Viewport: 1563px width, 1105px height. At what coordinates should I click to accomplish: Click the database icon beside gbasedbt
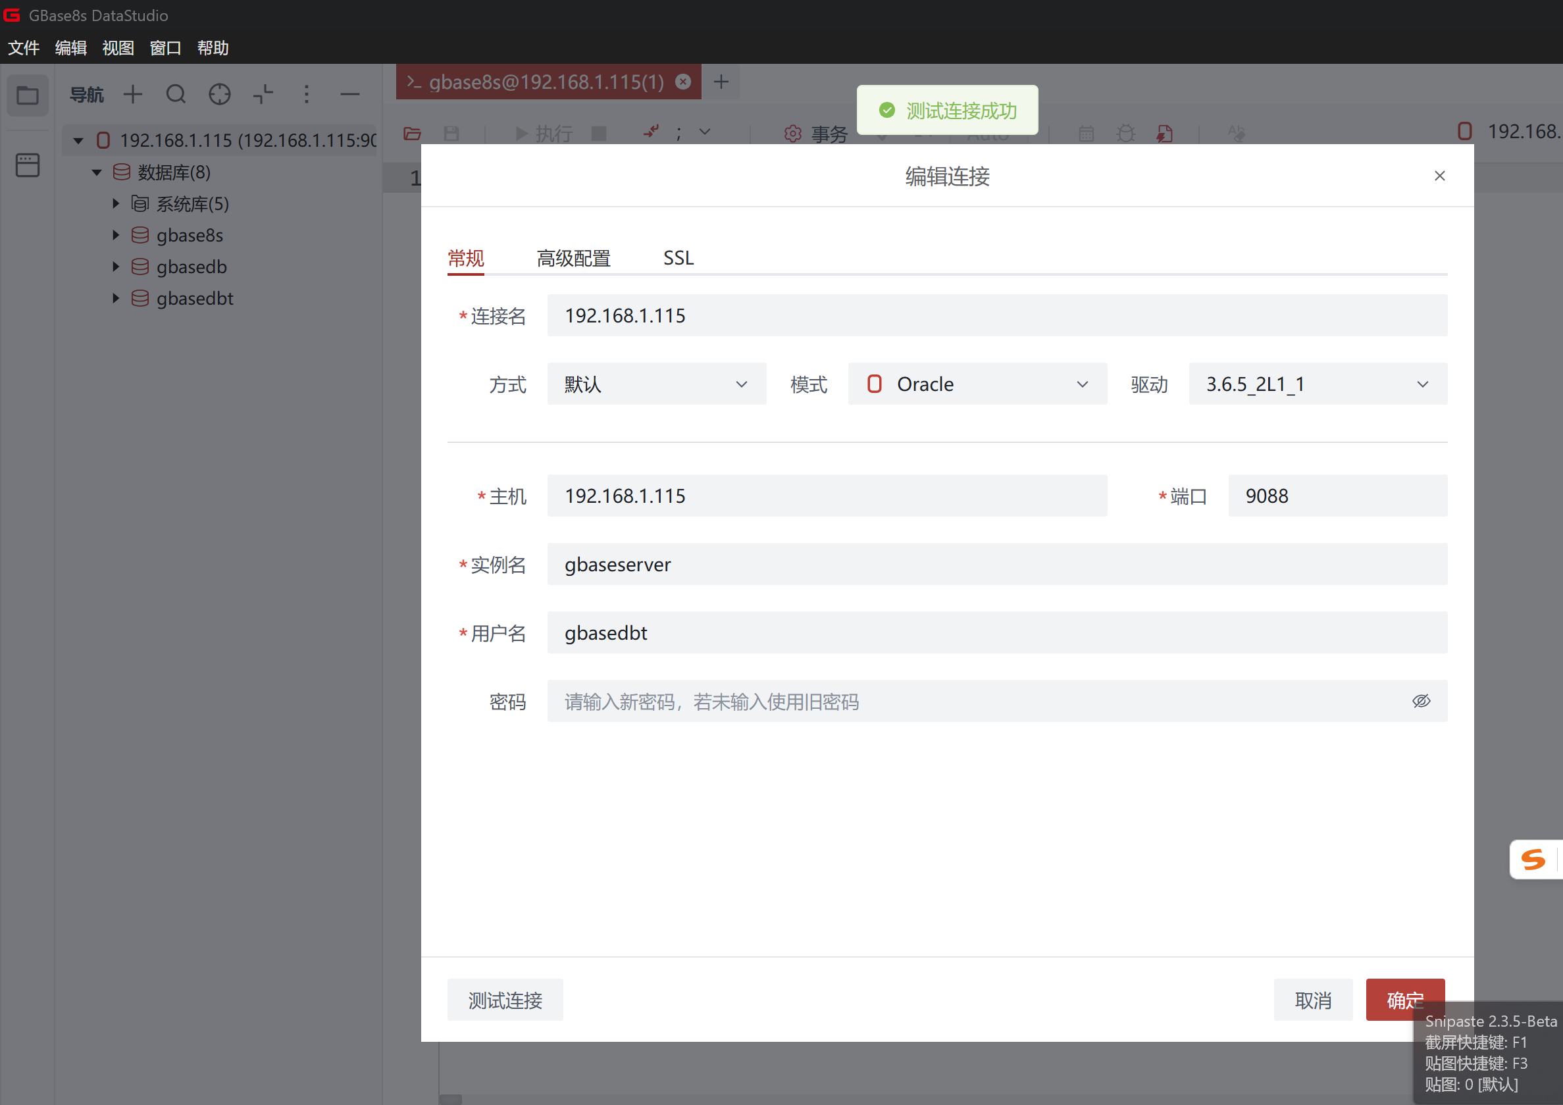(x=140, y=298)
